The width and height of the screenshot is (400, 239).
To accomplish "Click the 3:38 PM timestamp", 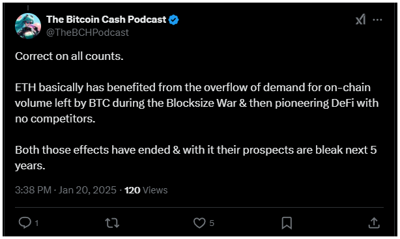I will tap(33, 190).
